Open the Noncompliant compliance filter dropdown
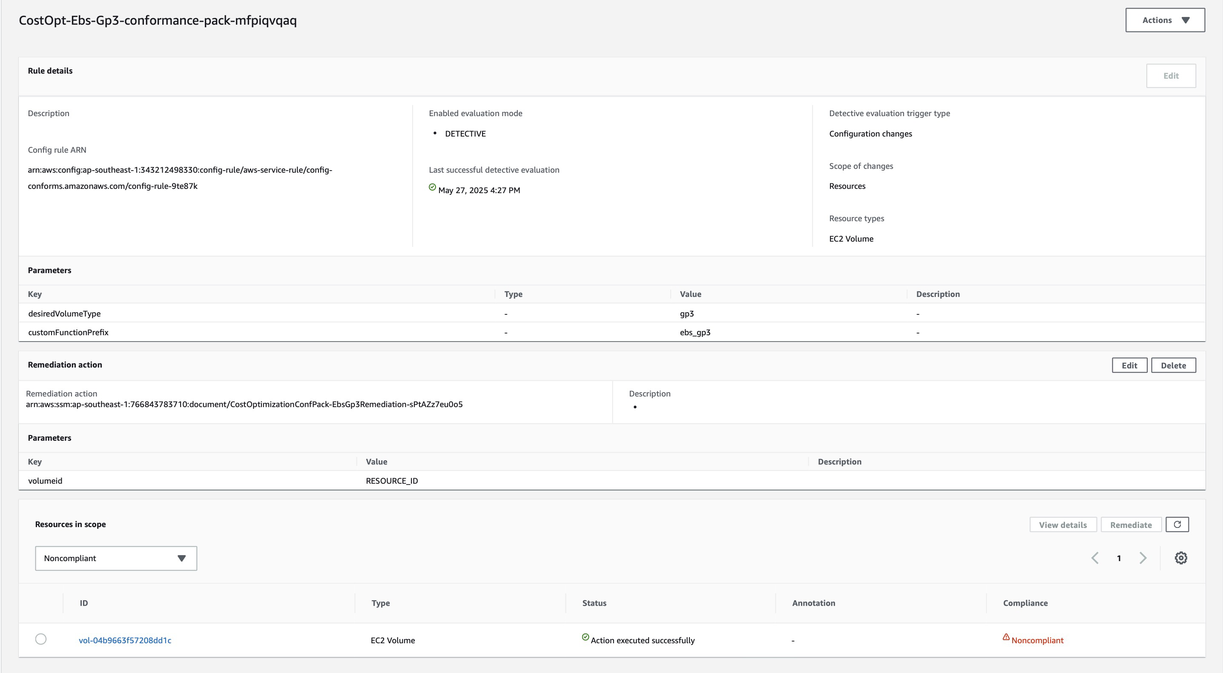This screenshot has width=1223, height=673. 115,558
